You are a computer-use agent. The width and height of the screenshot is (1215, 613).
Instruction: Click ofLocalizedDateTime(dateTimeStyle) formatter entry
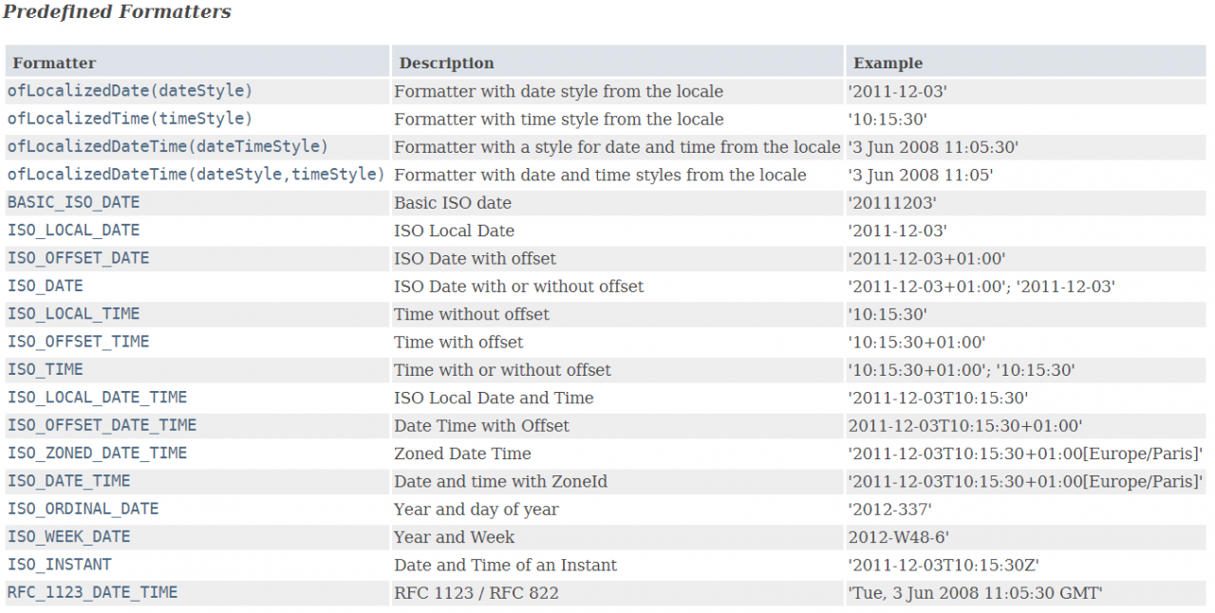click(167, 146)
